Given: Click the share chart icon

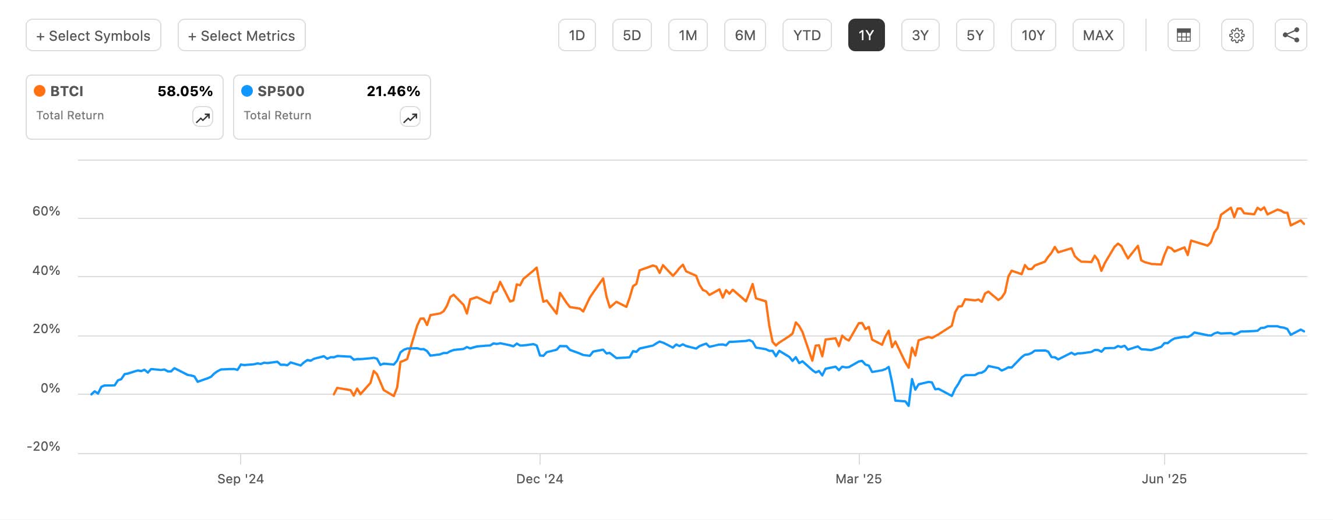Looking at the screenshot, I should pyautogui.click(x=1290, y=36).
